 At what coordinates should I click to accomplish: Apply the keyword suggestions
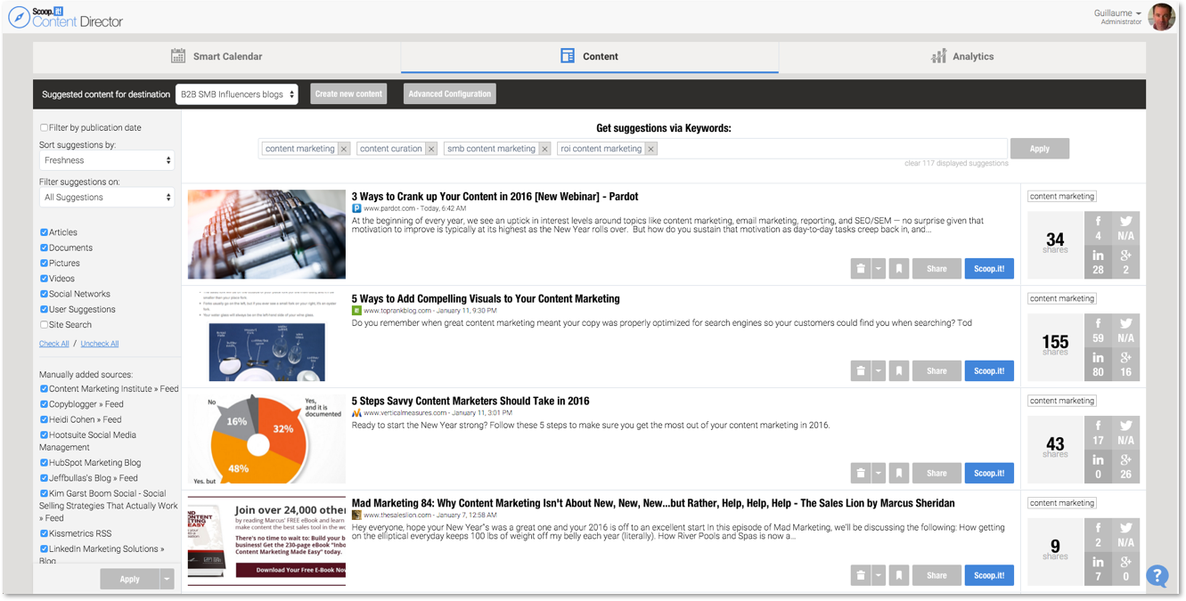1040,150
